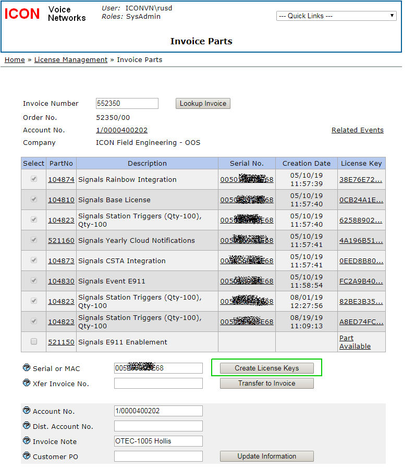Click help icon beside Account No. field
The height and width of the screenshot is (469, 415).
[27, 411]
